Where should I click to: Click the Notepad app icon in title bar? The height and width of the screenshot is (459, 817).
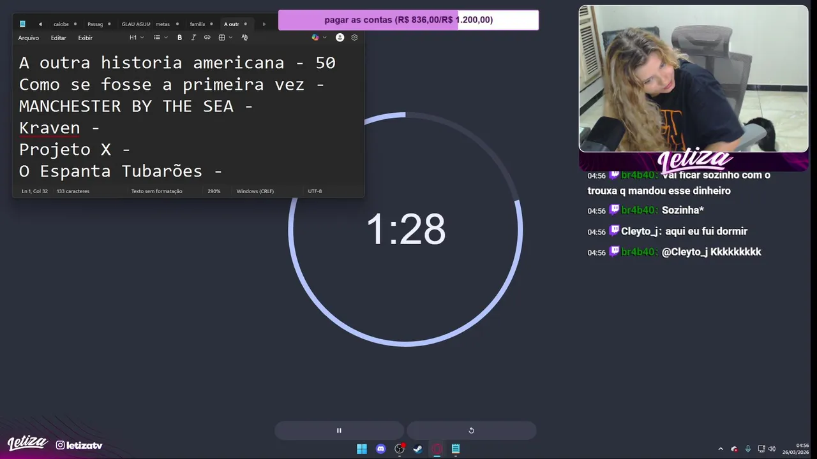(x=22, y=24)
